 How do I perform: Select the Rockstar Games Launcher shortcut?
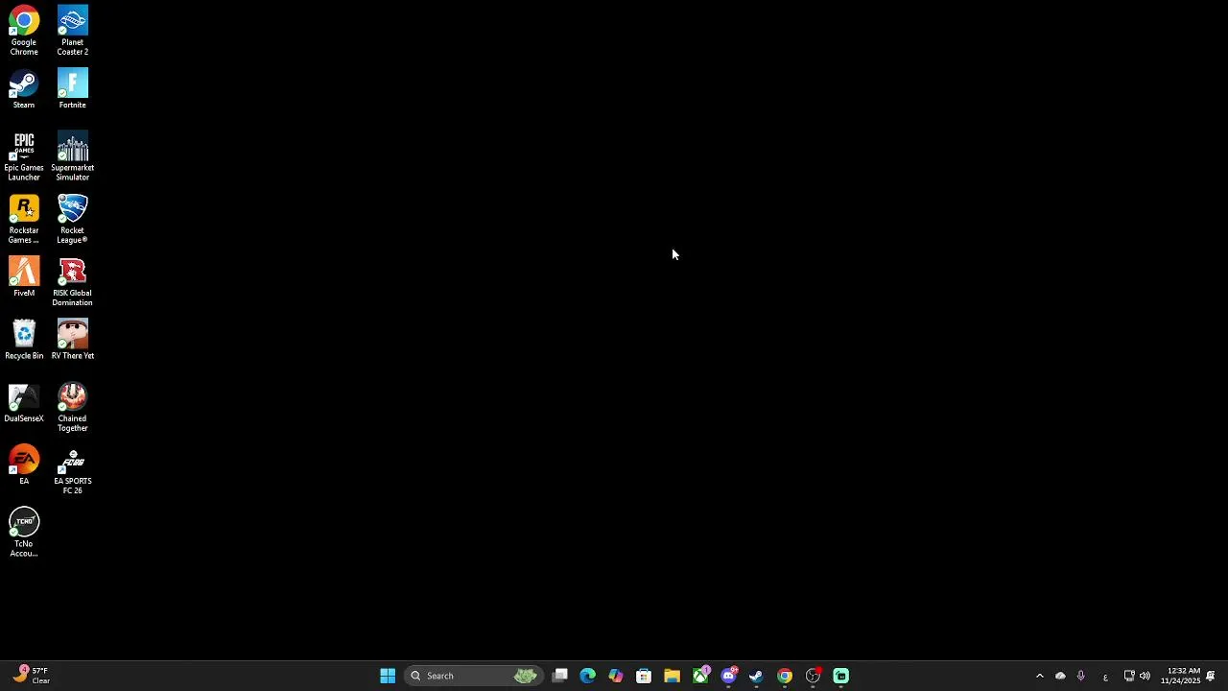click(24, 219)
